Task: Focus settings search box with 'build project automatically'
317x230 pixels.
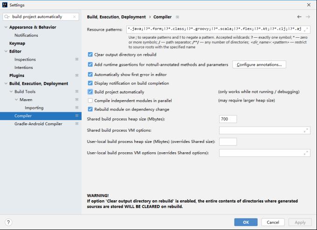Action: point(41,17)
